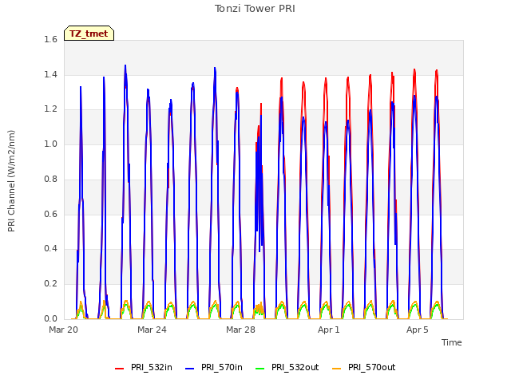This screenshot has height=383, width=511.
Task: Click the 0.0 y-axis tick label
Action: (x=50, y=318)
